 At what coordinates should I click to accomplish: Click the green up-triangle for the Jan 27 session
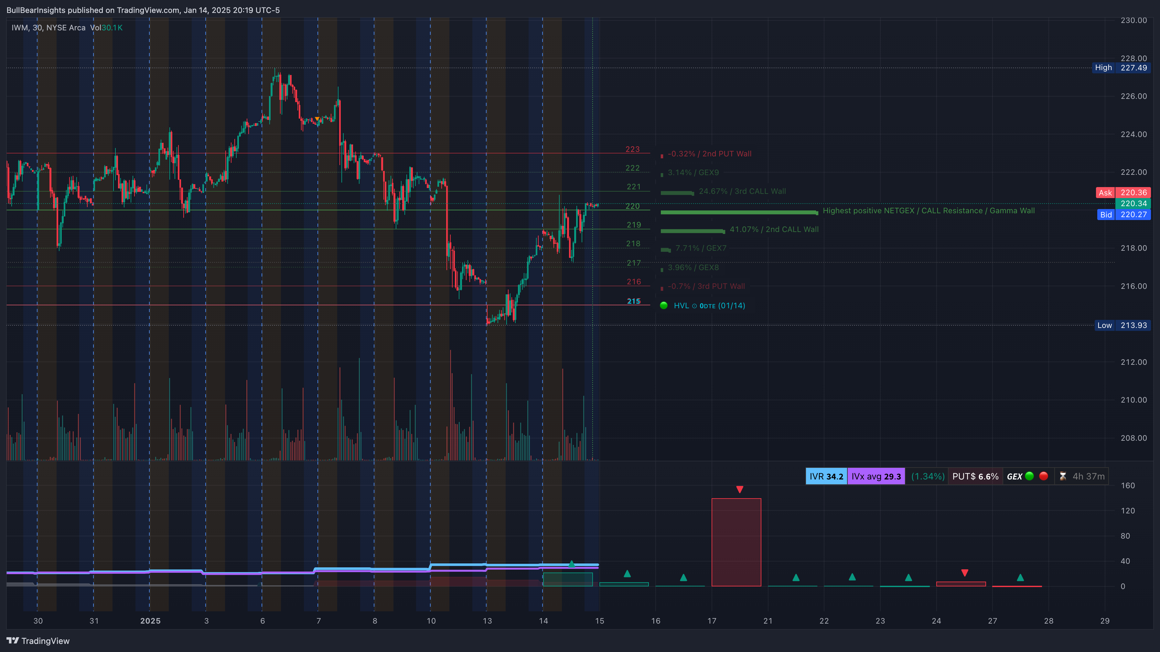[1020, 577]
